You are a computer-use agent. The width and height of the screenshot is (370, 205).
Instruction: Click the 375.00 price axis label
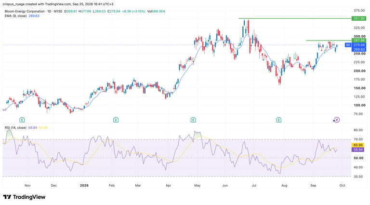point(359,11)
